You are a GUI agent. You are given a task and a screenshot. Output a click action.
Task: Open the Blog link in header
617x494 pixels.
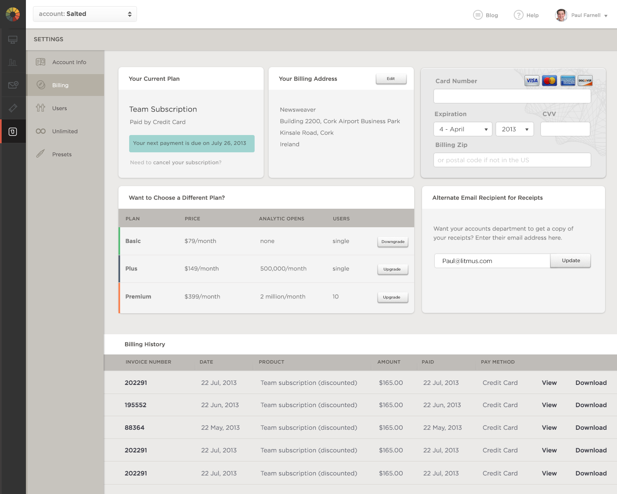pyautogui.click(x=492, y=15)
